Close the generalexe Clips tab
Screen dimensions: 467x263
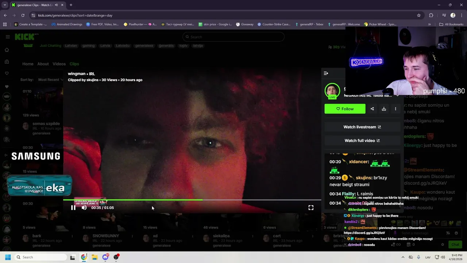tap(62, 5)
